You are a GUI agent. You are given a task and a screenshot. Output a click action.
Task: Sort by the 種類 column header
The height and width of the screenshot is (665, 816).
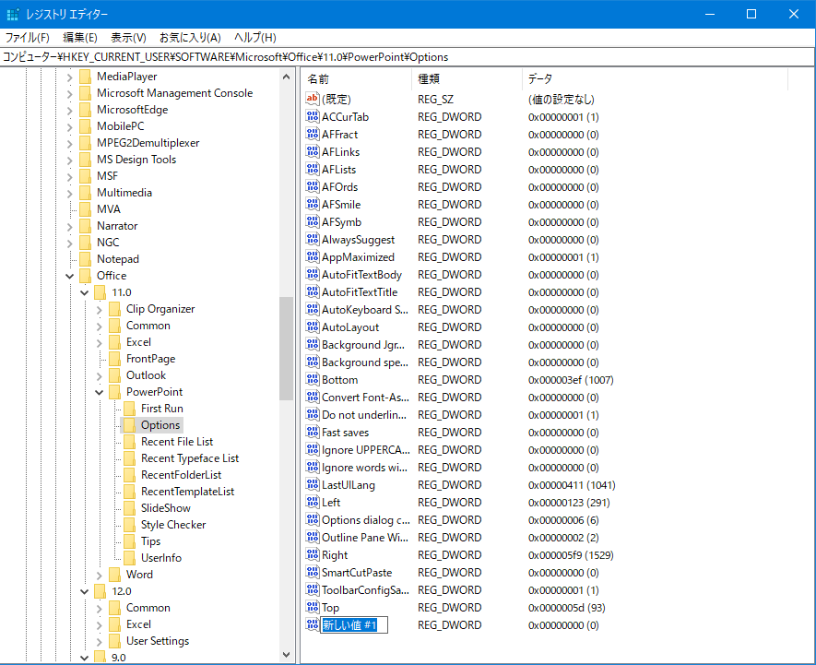467,78
